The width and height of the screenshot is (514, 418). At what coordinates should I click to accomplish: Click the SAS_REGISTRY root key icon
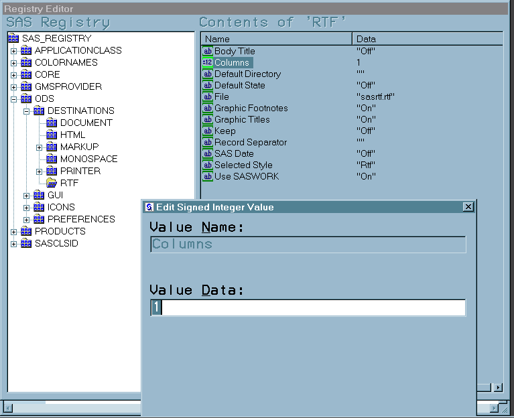[14, 38]
